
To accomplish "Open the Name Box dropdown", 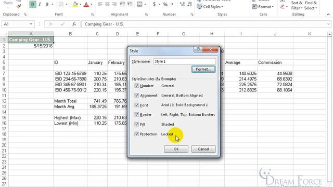I will [31, 24].
